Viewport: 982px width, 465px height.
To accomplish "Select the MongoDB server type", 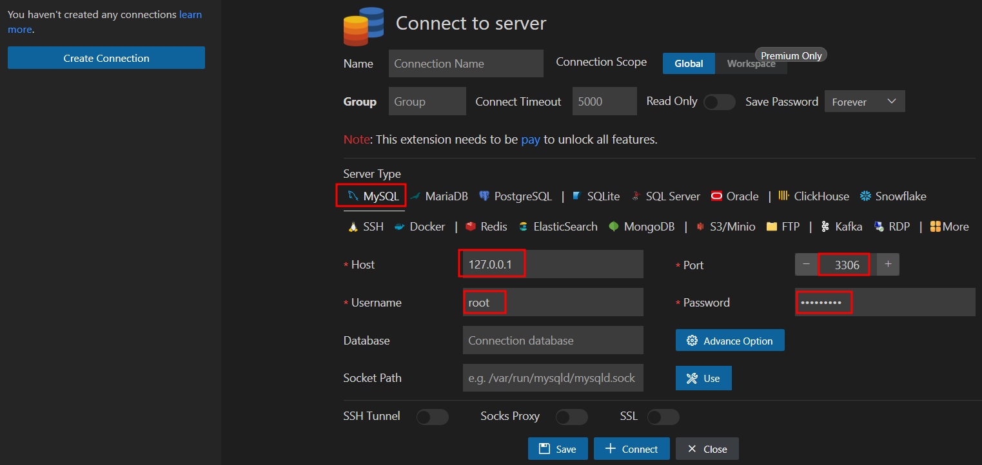I will click(642, 227).
